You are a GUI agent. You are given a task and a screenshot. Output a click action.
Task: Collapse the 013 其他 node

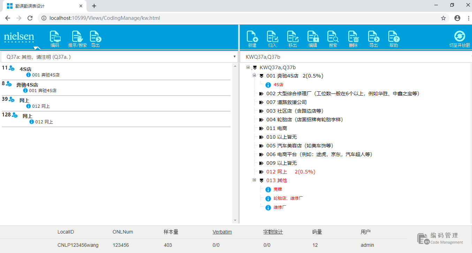(x=254, y=180)
